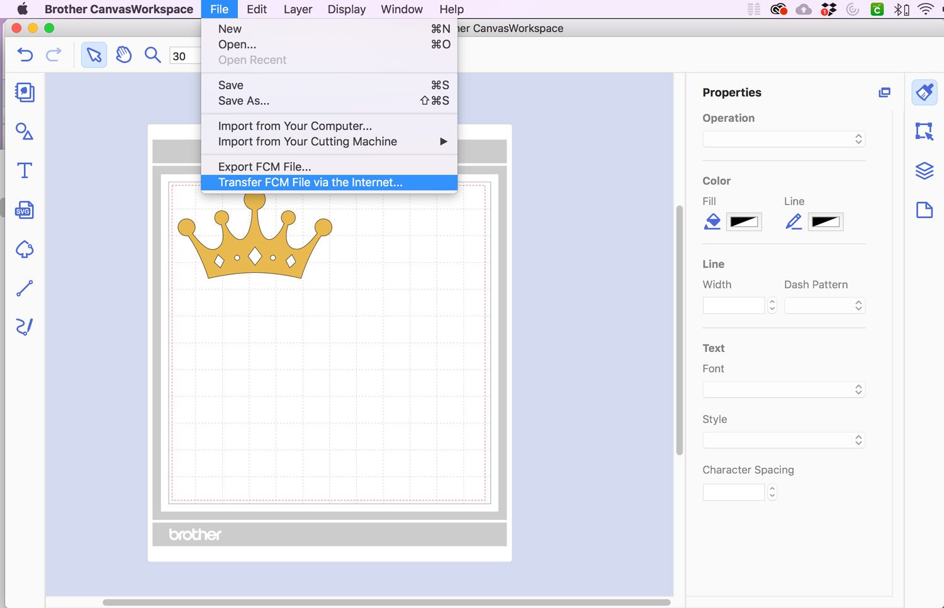944x608 pixels.
Task: Click the Redo button
Action: 55,55
